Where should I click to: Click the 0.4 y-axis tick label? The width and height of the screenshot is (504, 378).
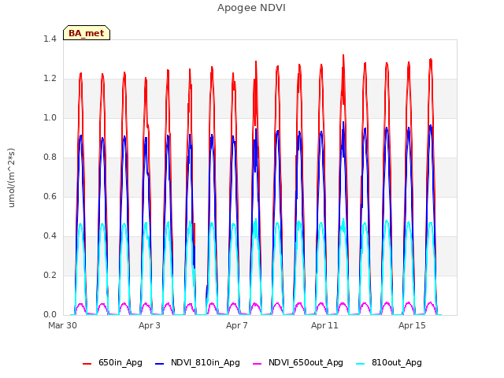[50, 236]
